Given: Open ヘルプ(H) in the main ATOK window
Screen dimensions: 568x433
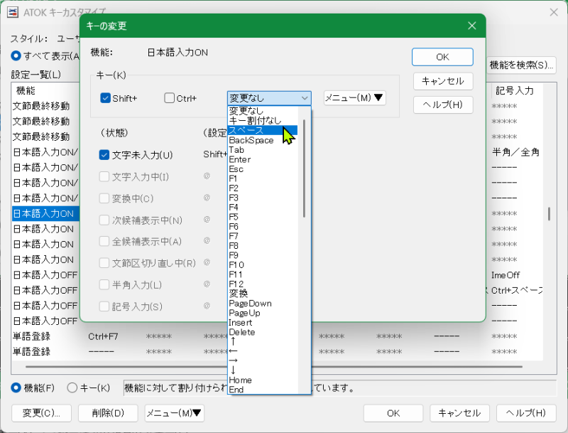Looking at the screenshot, I should [x=526, y=413].
